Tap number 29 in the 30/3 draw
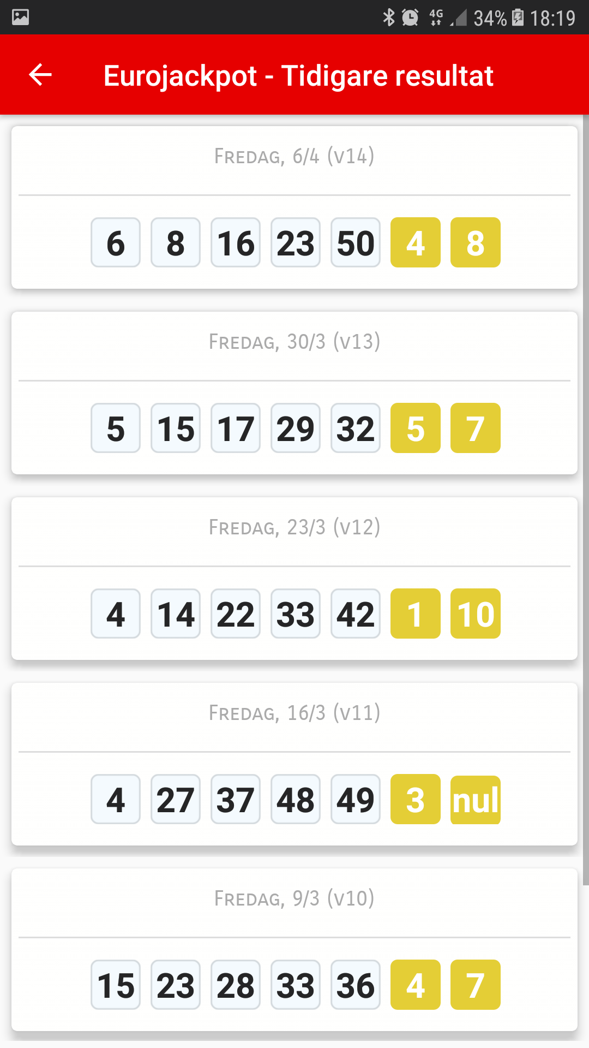Image resolution: width=589 pixels, height=1048 pixels. 296,428
